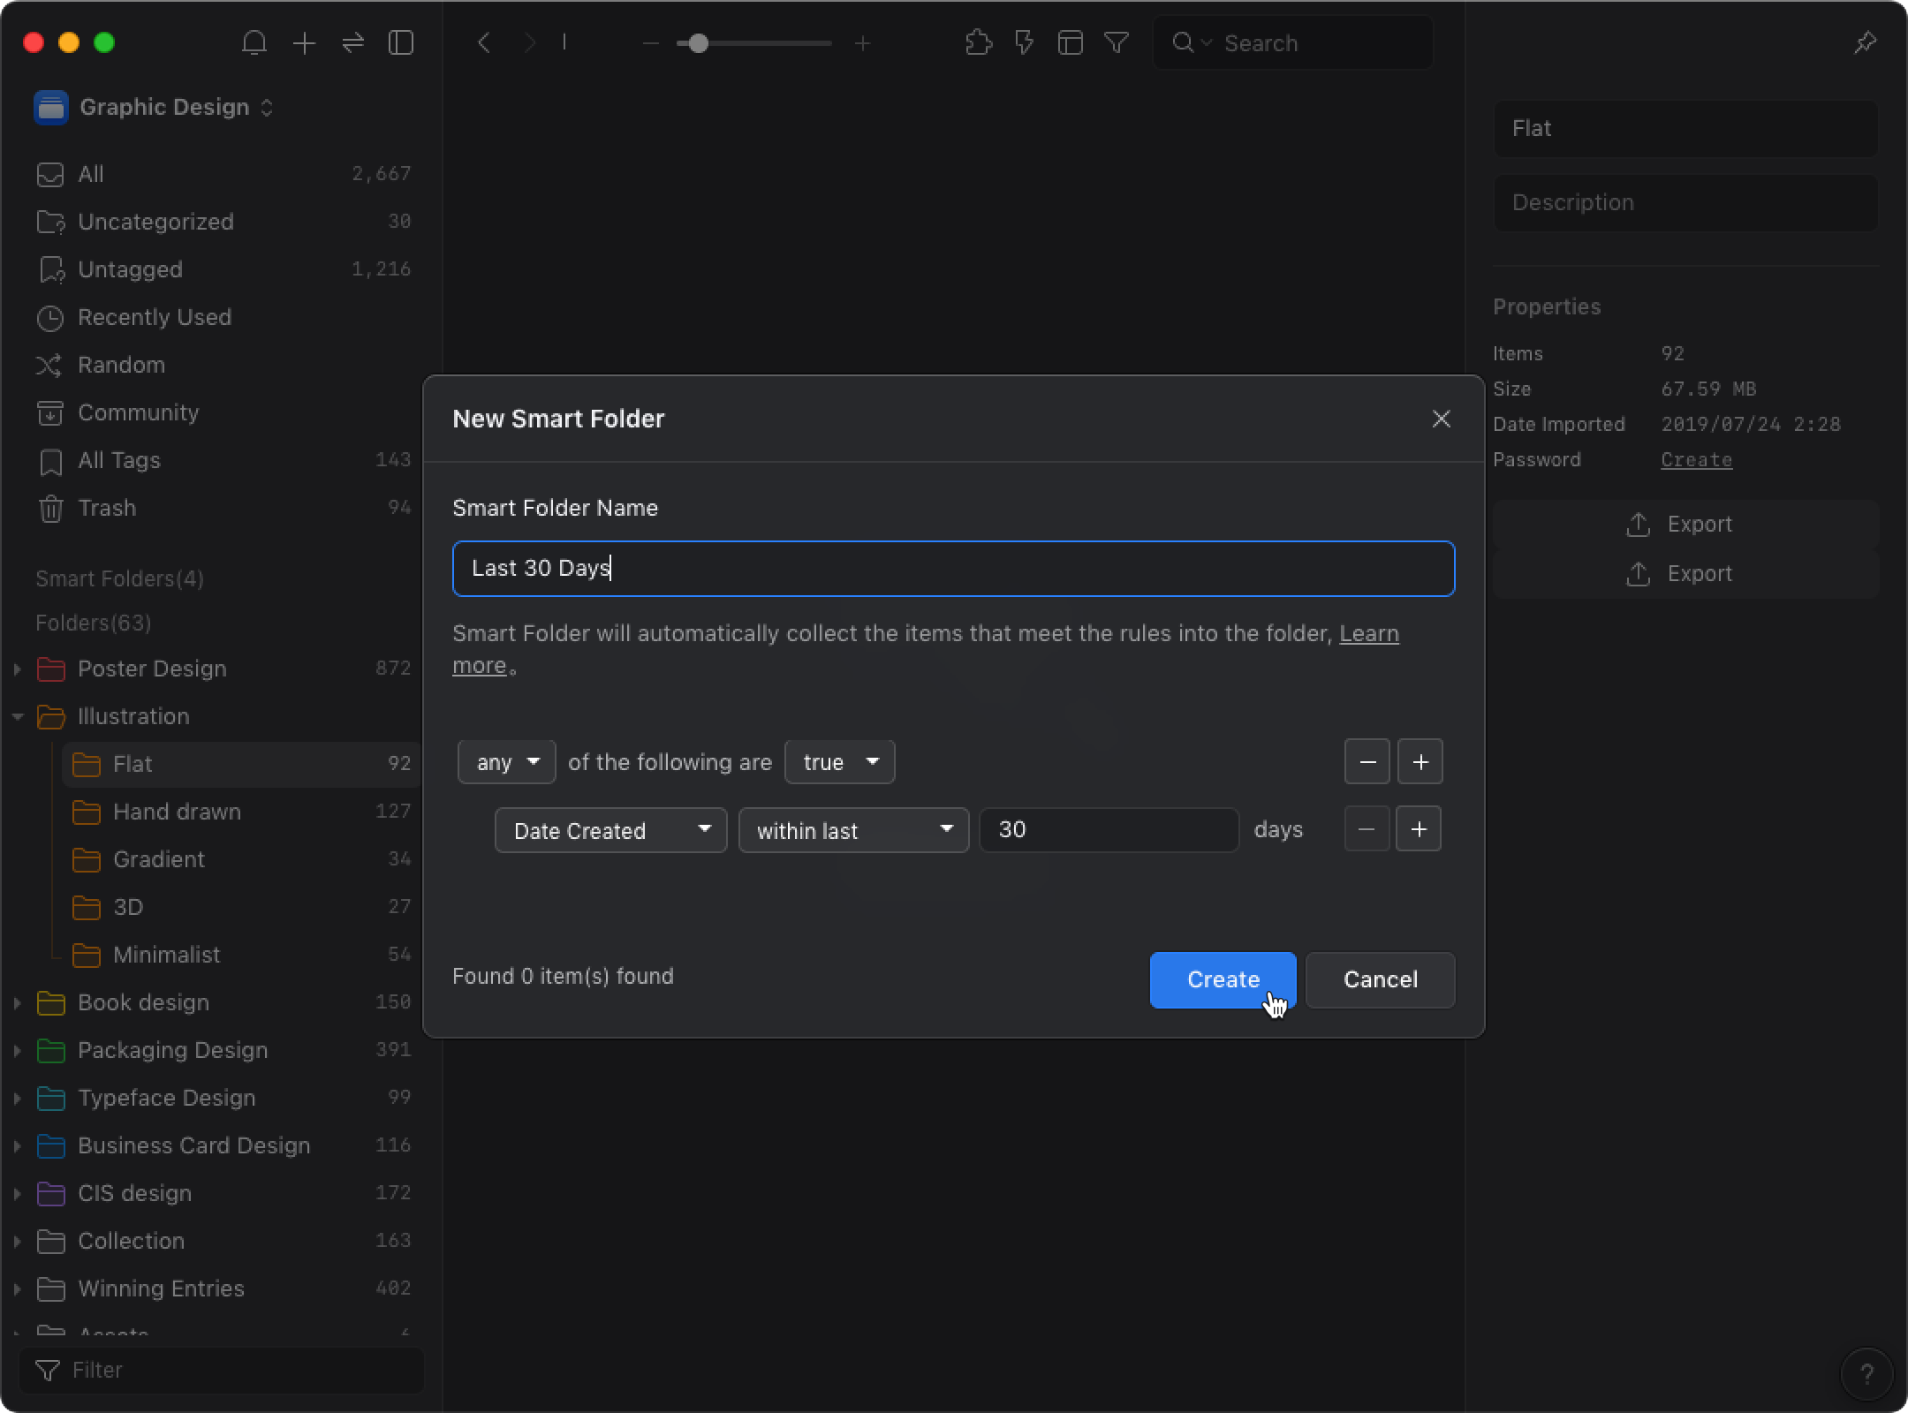Click the notification bell icon
This screenshot has width=1908, height=1413.
point(255,42)
